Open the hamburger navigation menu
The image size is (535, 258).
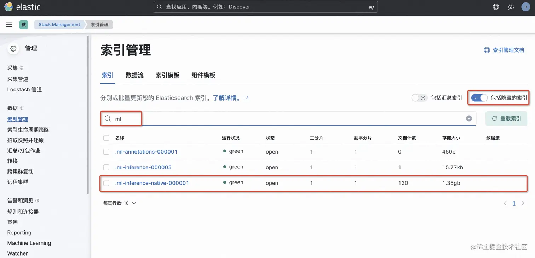(x=9, y=25)
